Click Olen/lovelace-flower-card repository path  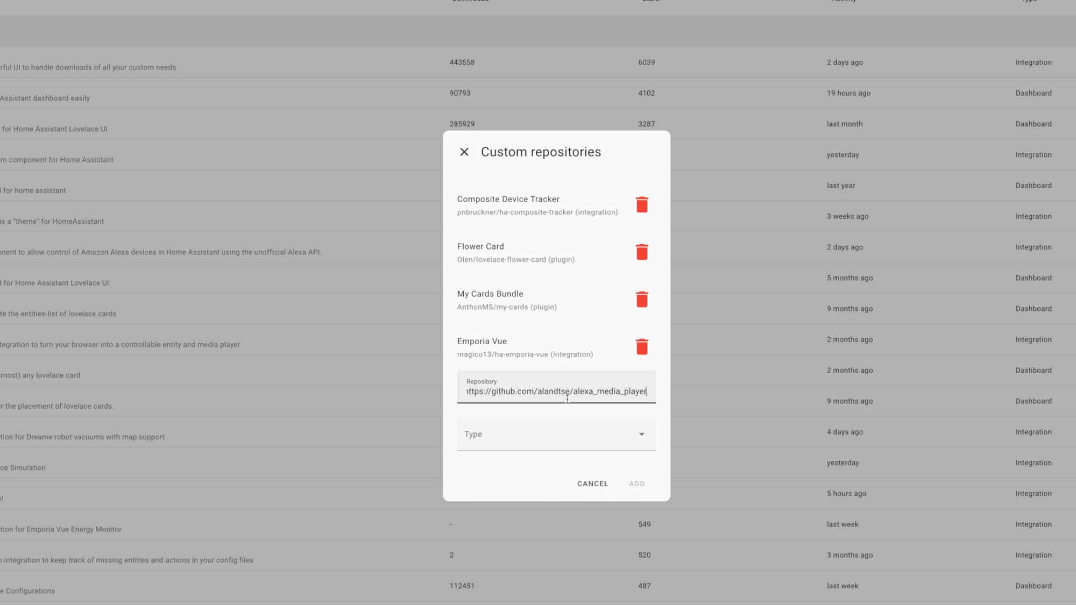516,260
